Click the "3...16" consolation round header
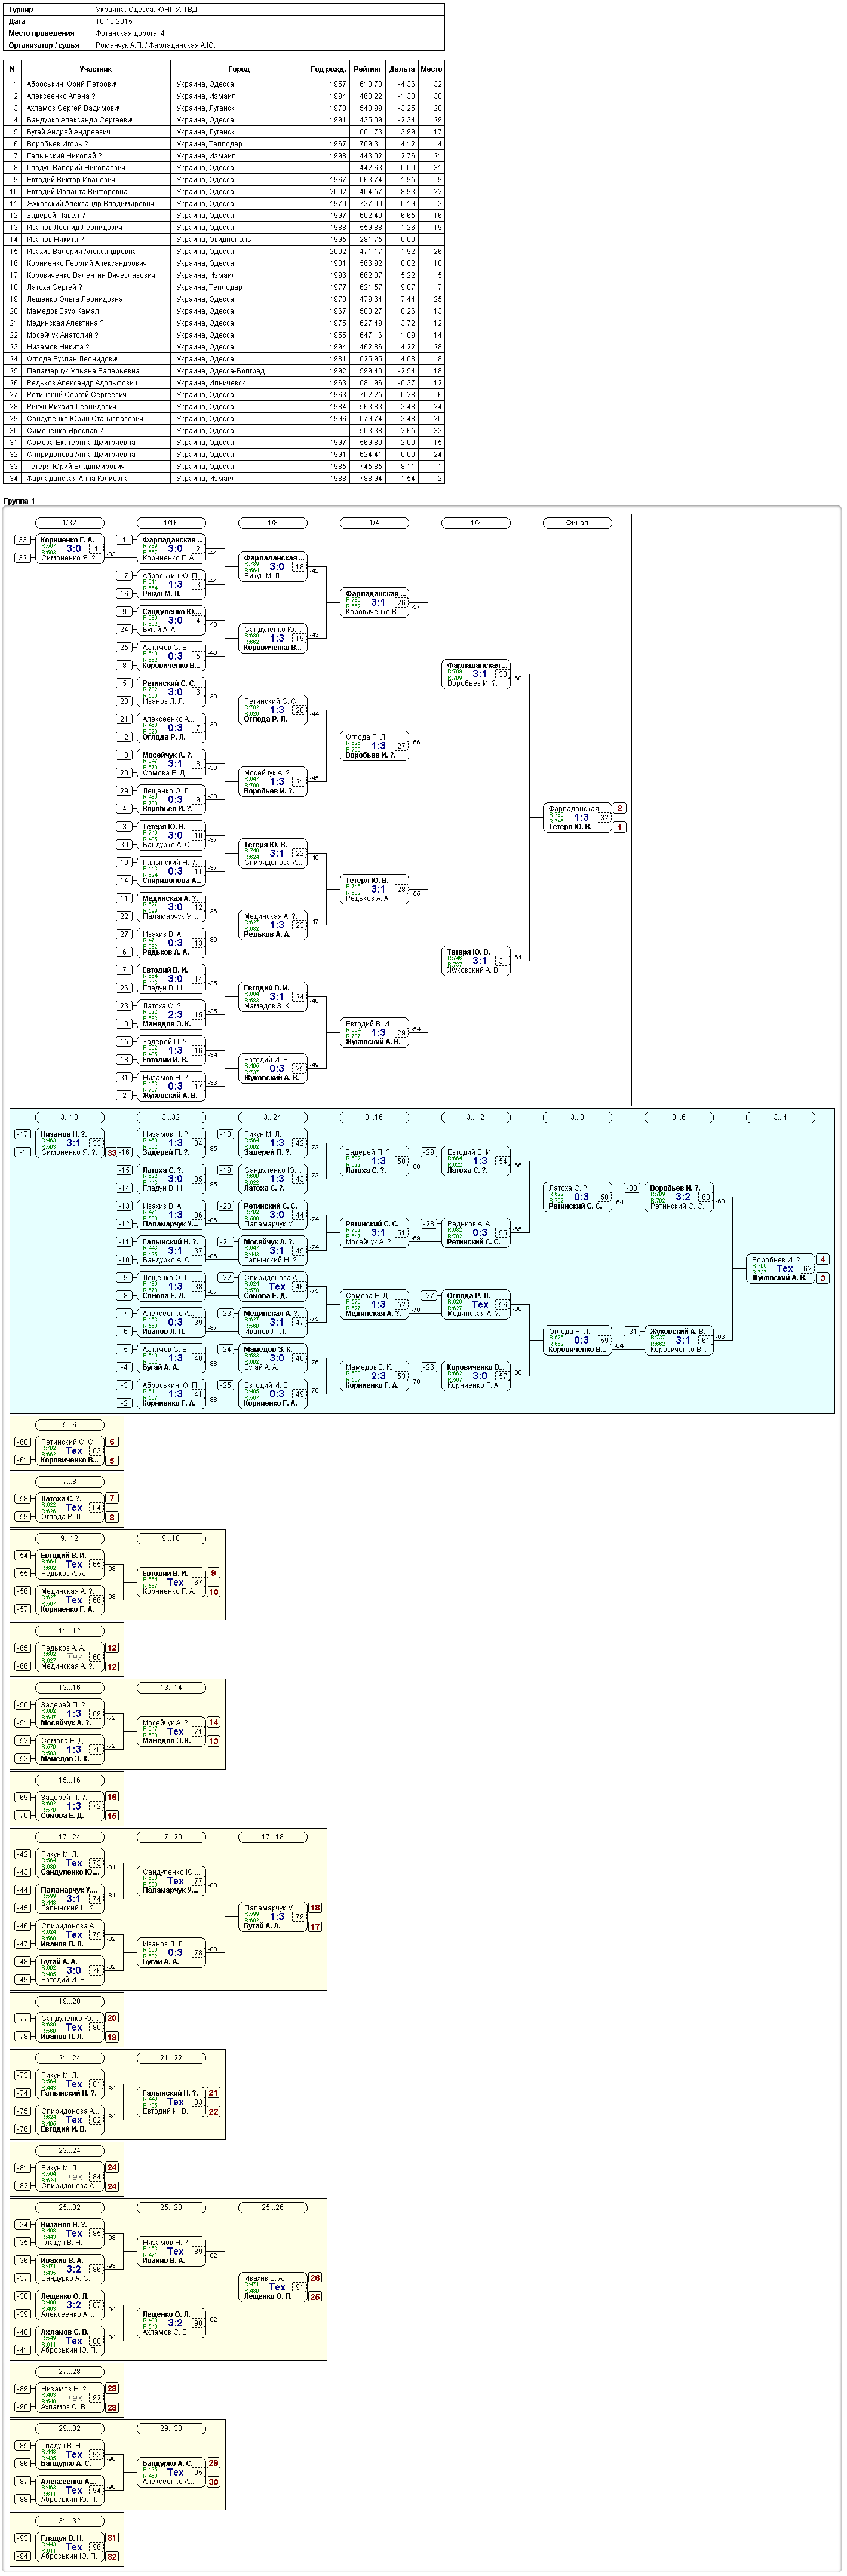847x2576 pixels. (x=374, y=1117)
